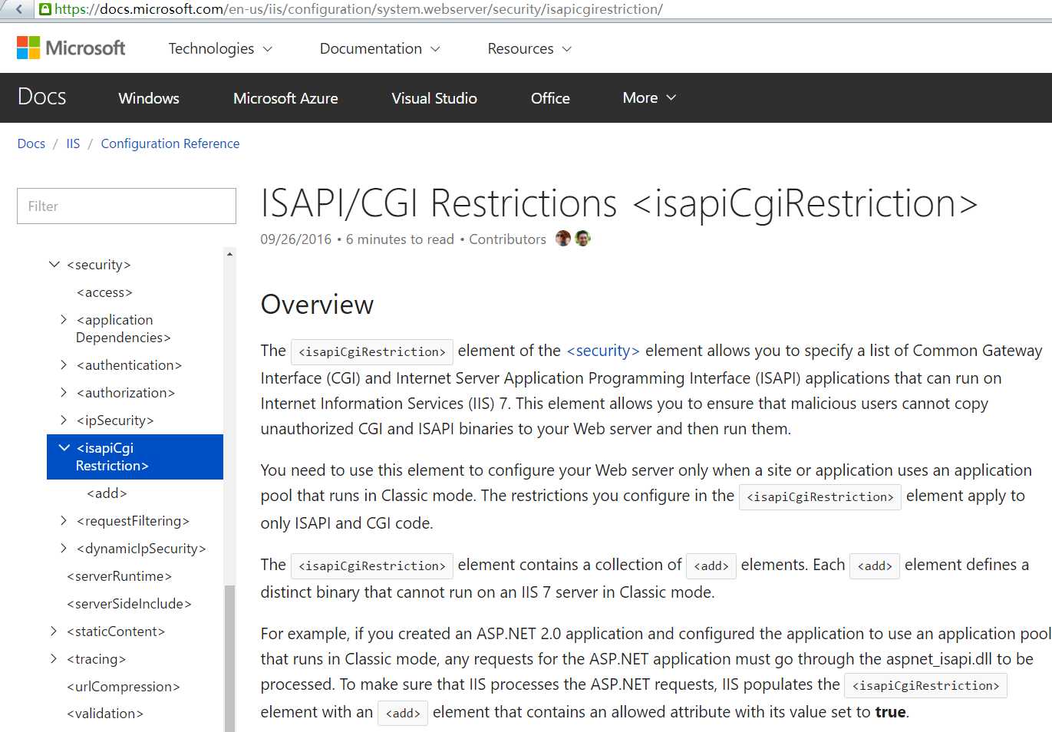Viewport: 1052px width, 732px height.
Task: Expand the <authentication> node
Action: (x=64, y=364)
